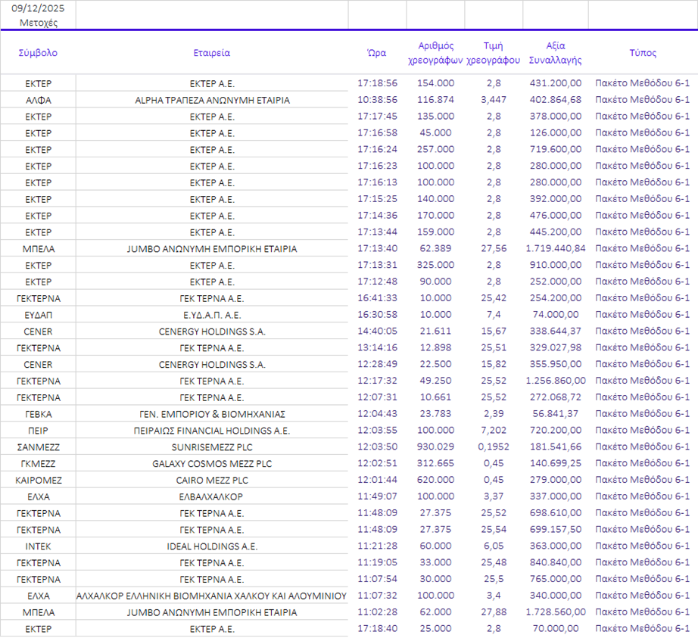Select the ΑΛΦΑ symbol cell
Screen dimensions: 698x638
[x=38, y=100]
